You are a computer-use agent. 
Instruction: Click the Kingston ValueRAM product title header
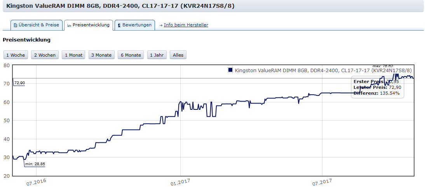(x=120, y=6)
